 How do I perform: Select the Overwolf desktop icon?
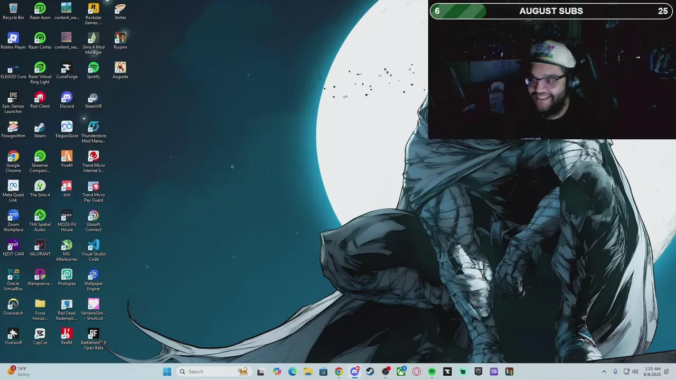click(13, 336)
